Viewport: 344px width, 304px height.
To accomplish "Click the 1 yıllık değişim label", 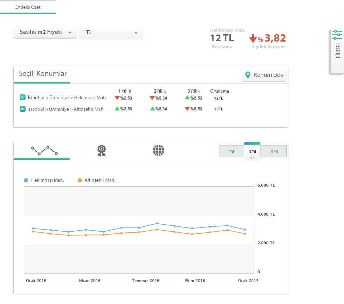I will pos(268,46).
